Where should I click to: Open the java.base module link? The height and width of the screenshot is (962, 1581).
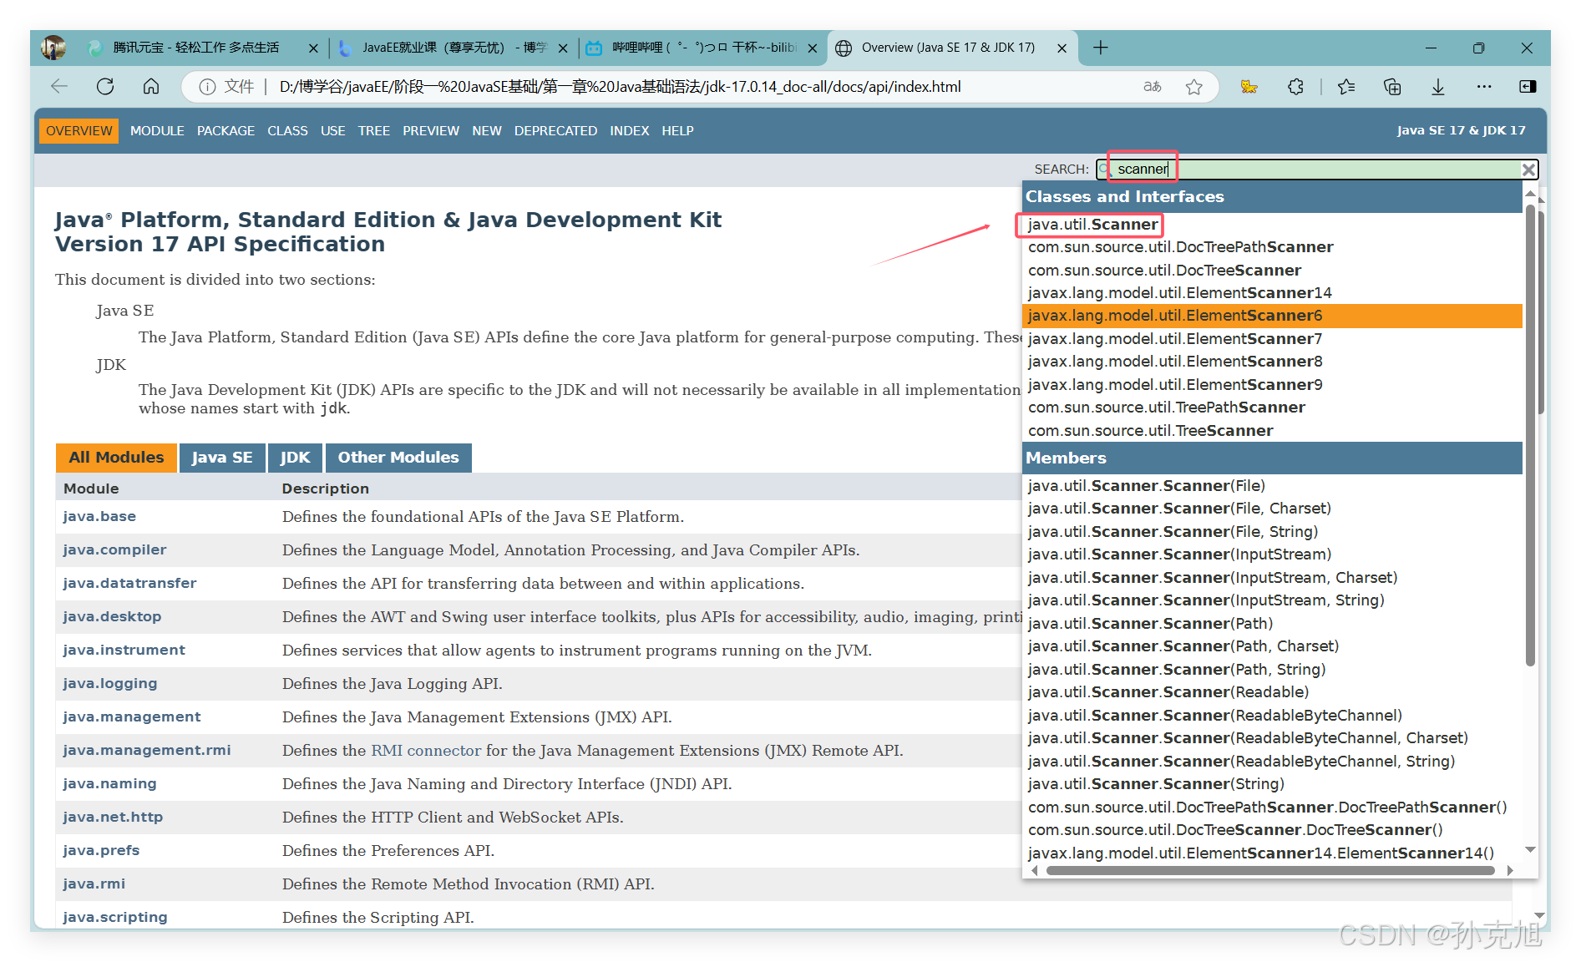click(99, 517)
